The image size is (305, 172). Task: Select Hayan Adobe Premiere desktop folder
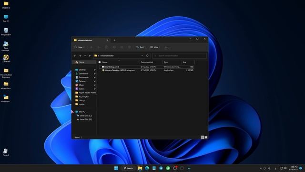point(6,73)
